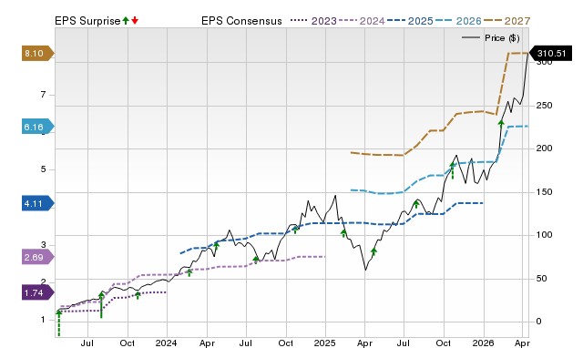Select the 2024 EPS consensus legend entry
Image resolution: width=583 pixels, height=348 pixels.
click(362, 21)
